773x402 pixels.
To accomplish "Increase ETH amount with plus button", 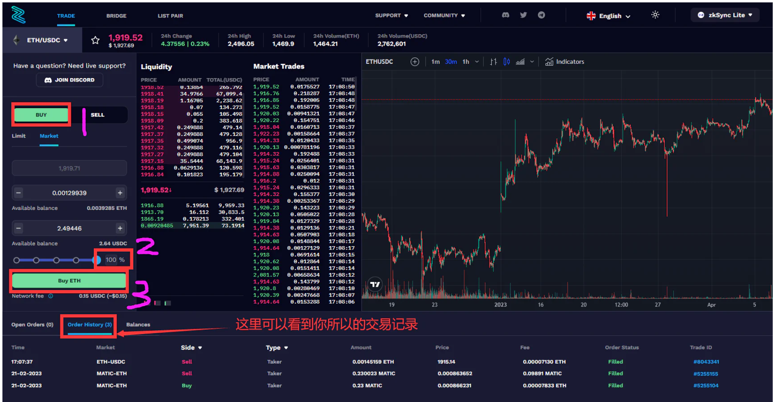I will (x=120, y=193).
